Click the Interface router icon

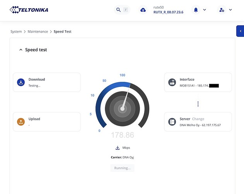[172, 82]
